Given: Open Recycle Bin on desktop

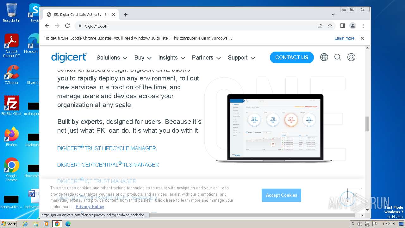Looking at the screenshot, I should tap(11, 13).
